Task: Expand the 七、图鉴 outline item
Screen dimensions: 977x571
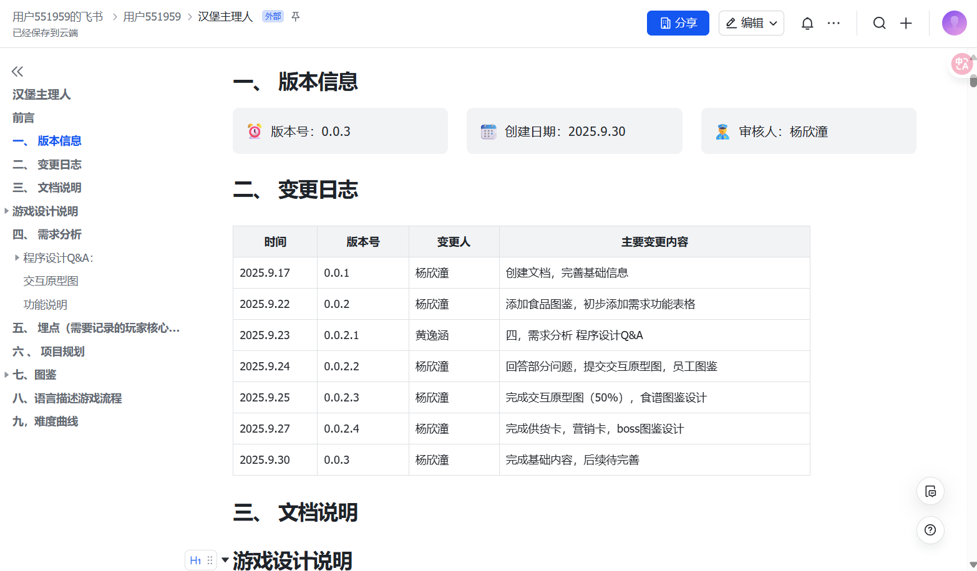Action: (6, 375)
